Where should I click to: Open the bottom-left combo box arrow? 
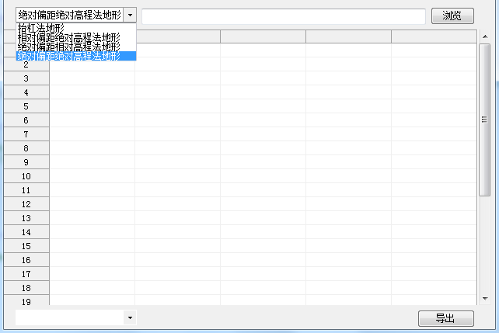pyautogui.click(x=130, y=317)
